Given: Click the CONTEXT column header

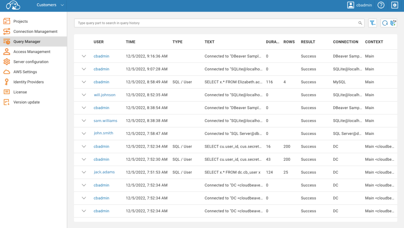Looking at the screenshot, I should pyautogui.click(x=374, y=42).
